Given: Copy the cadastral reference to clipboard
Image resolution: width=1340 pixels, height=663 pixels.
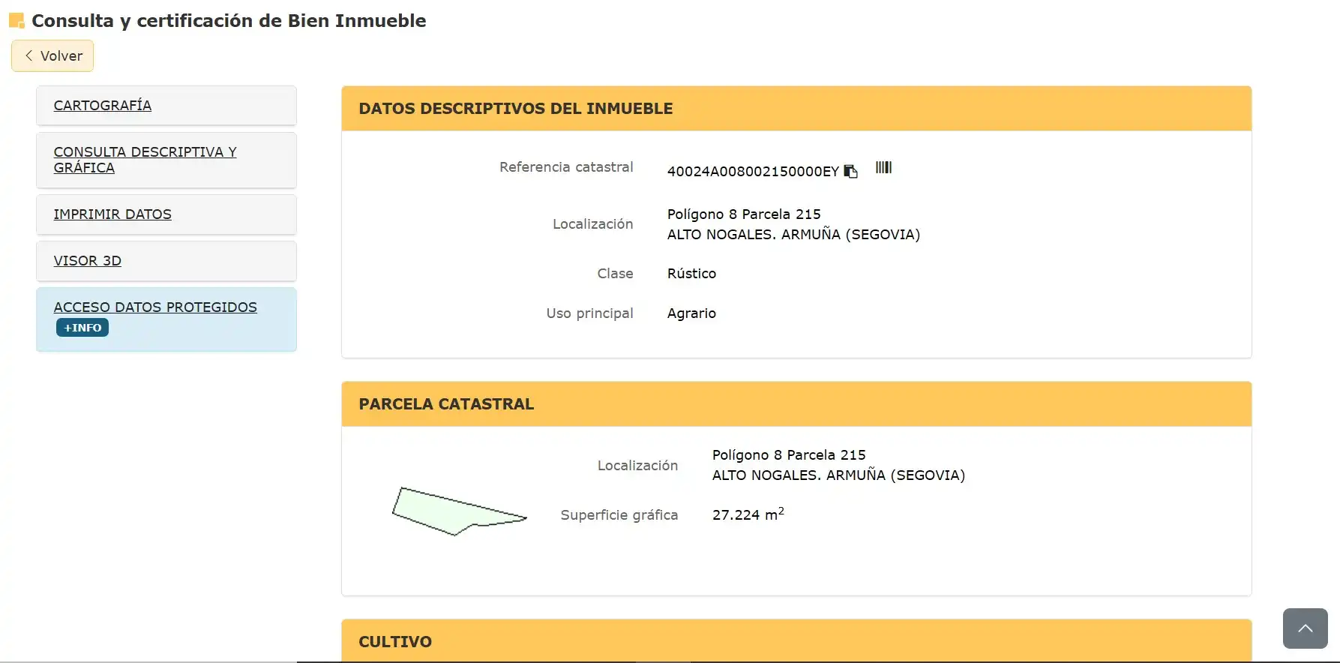Looking at the screenshot, I should tap(850, 171).
